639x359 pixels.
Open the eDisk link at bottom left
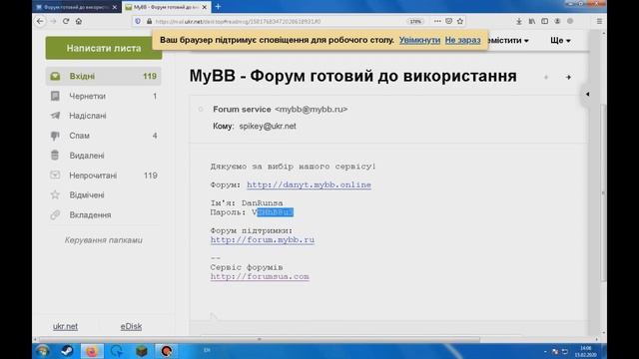point(131,326)
